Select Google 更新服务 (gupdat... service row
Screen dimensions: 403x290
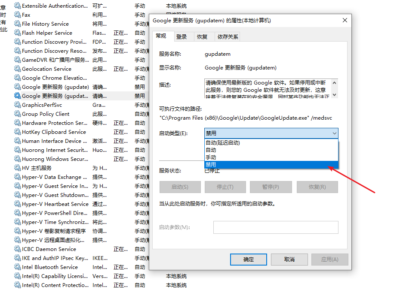pos(81,96)
